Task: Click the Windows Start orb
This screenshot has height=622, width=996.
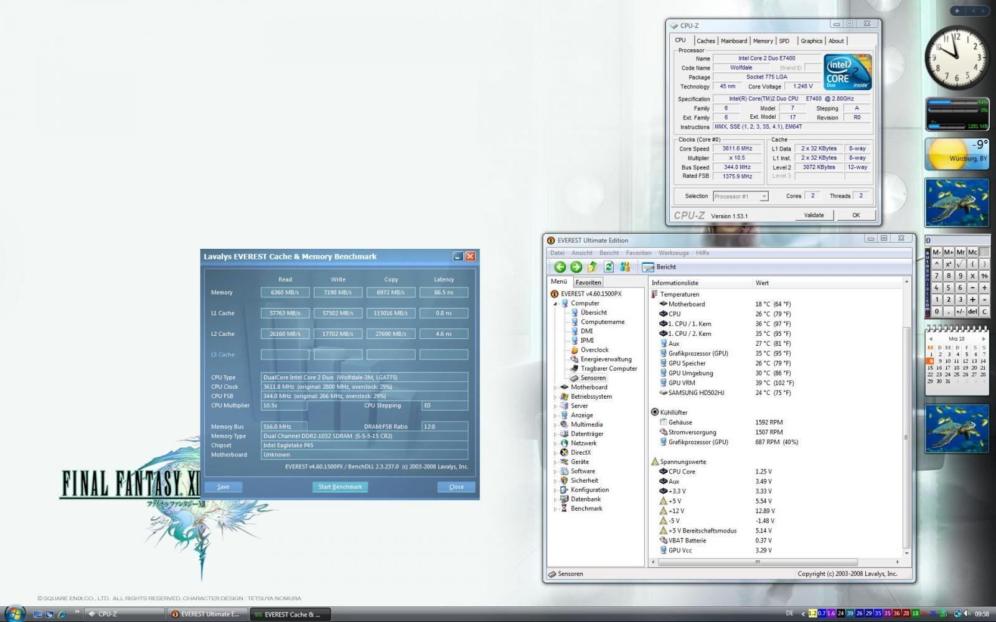Action: pyautogui.click(x=14, y=613)
